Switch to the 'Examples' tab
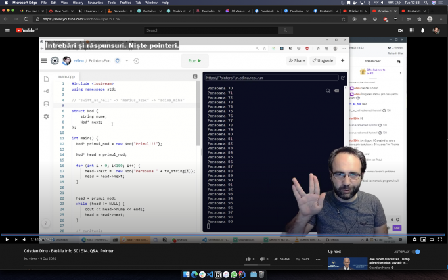The height and width of the screenshot is (280, 448). (208, 11)
